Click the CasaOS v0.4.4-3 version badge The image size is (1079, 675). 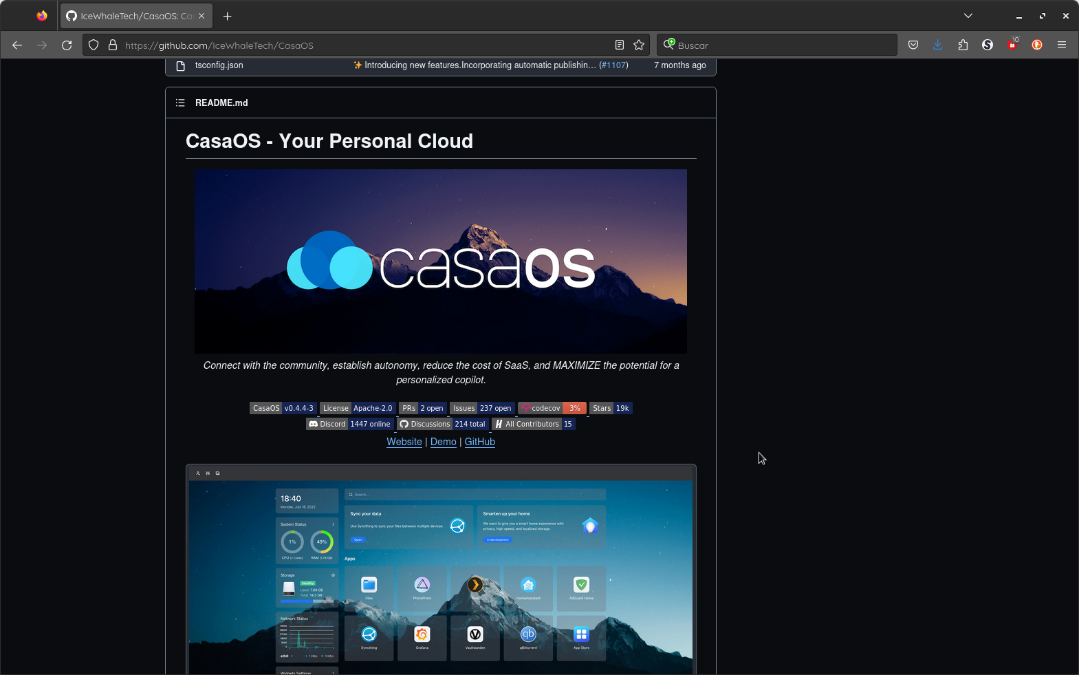click(283, 408)
